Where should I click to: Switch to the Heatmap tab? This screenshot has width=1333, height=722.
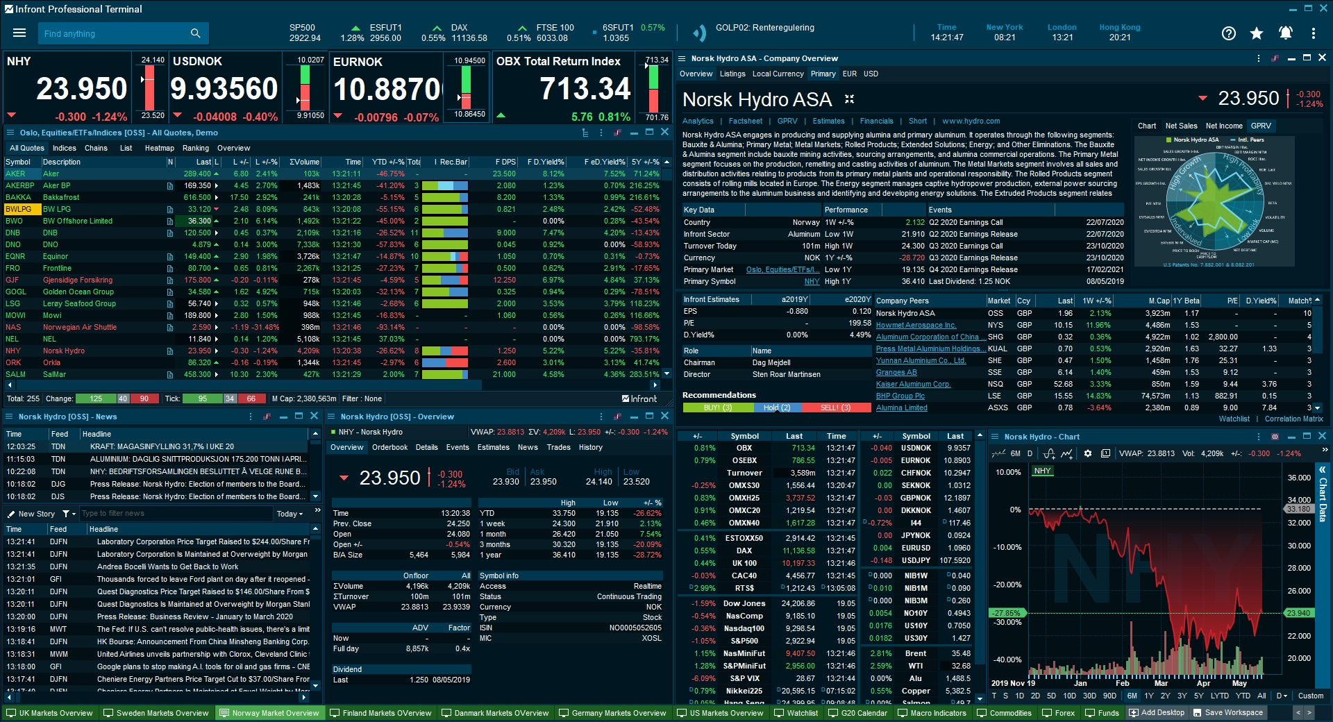tap(159, 148)
